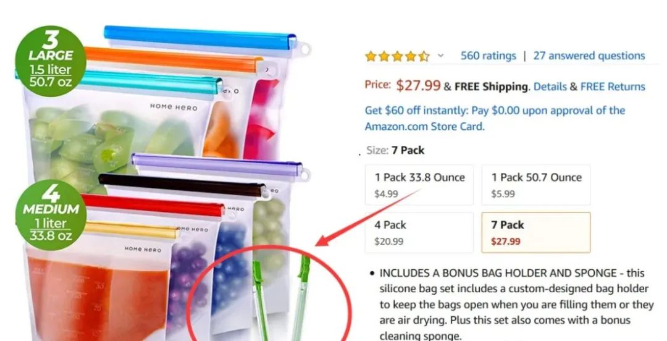
Task: Click the star rating icons
Action: (397, 56)
